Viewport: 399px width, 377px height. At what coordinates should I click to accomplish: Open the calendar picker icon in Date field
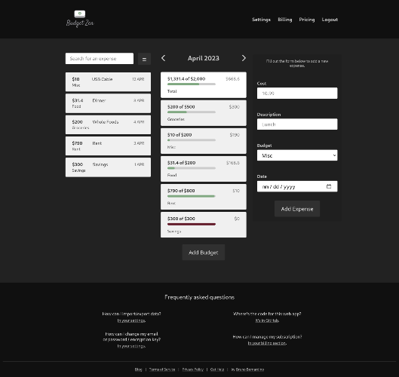(329, 186)
